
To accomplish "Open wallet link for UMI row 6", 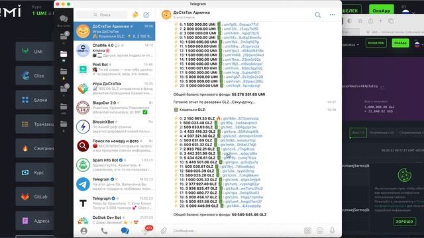I will 241,24.
